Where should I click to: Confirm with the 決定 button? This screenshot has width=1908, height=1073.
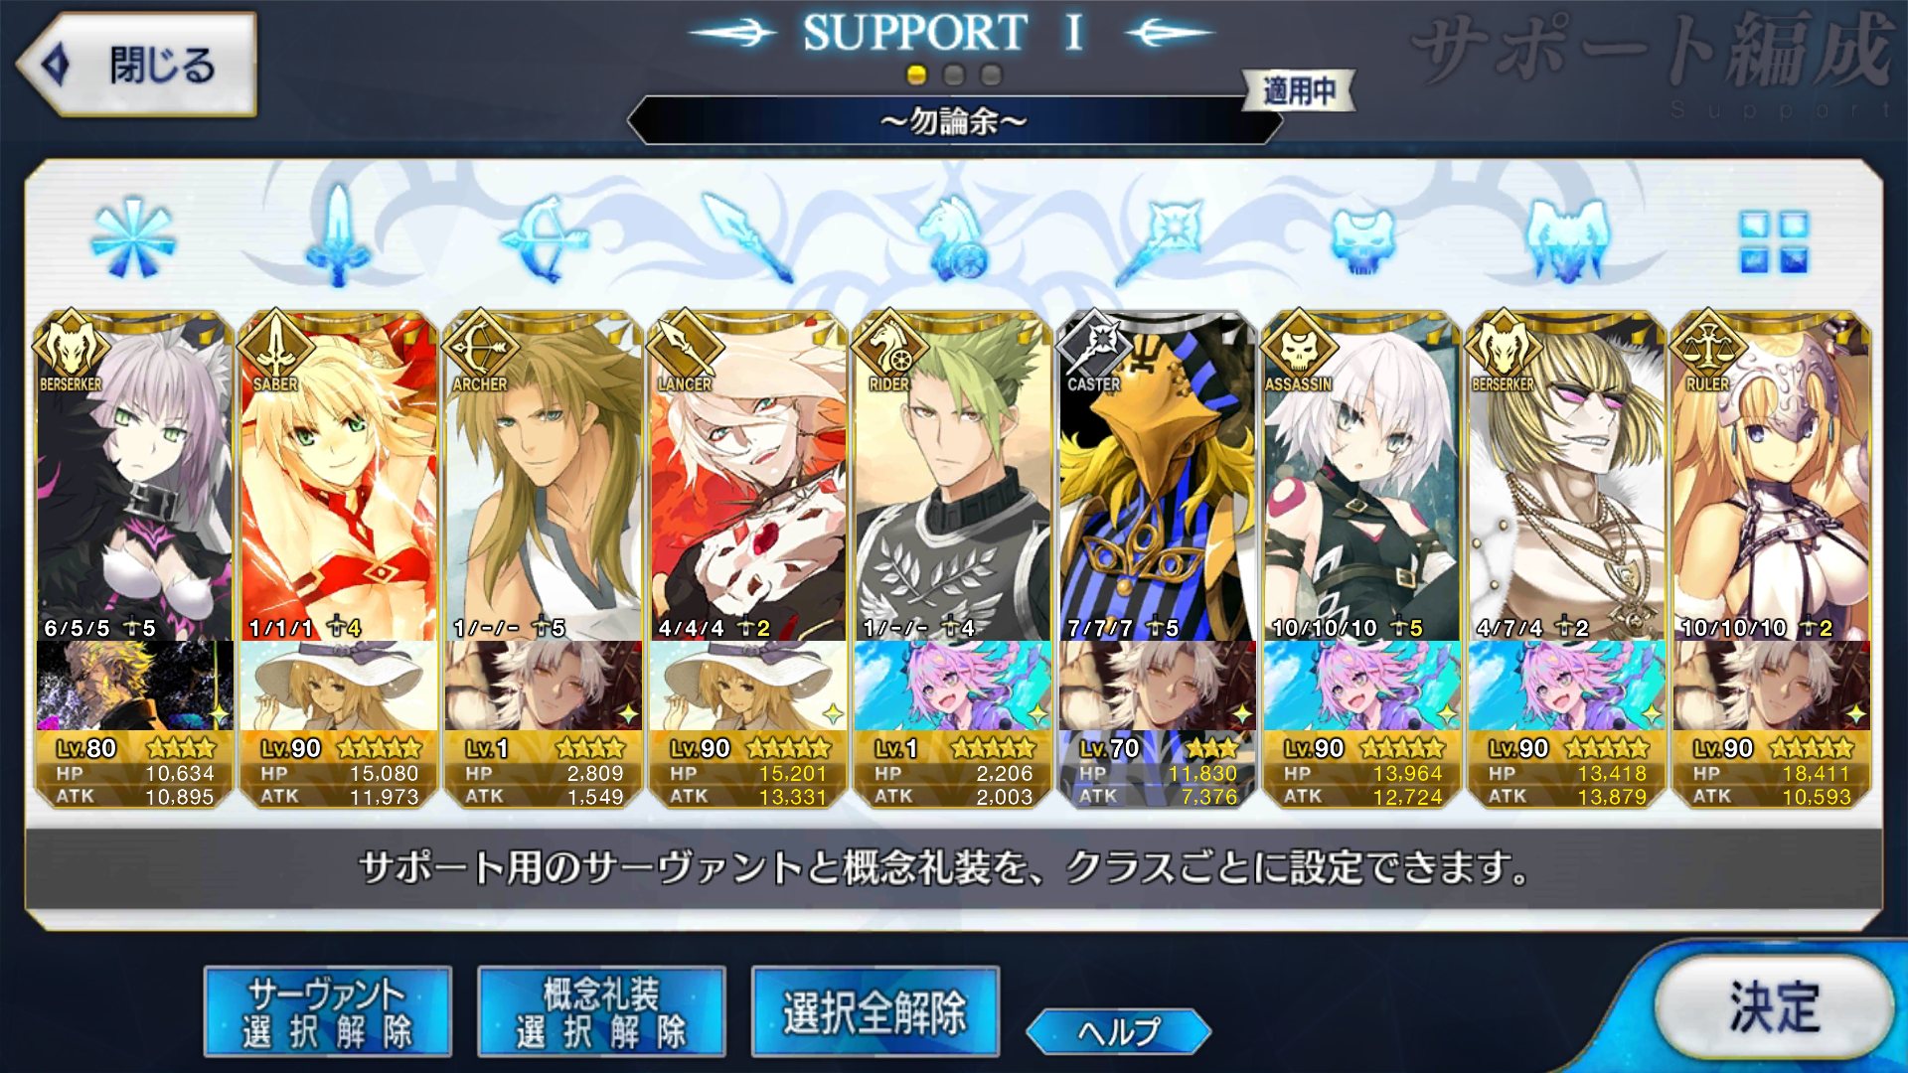(1774, 1007)
